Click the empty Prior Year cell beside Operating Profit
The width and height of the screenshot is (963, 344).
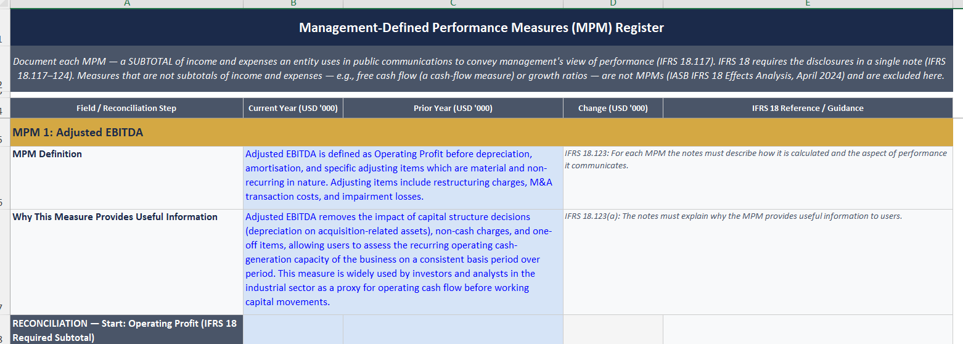[453, 330]
